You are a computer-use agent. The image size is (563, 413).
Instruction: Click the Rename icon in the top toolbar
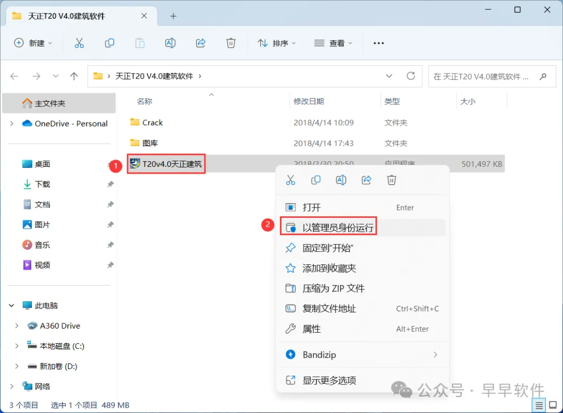tap(170, 43)
